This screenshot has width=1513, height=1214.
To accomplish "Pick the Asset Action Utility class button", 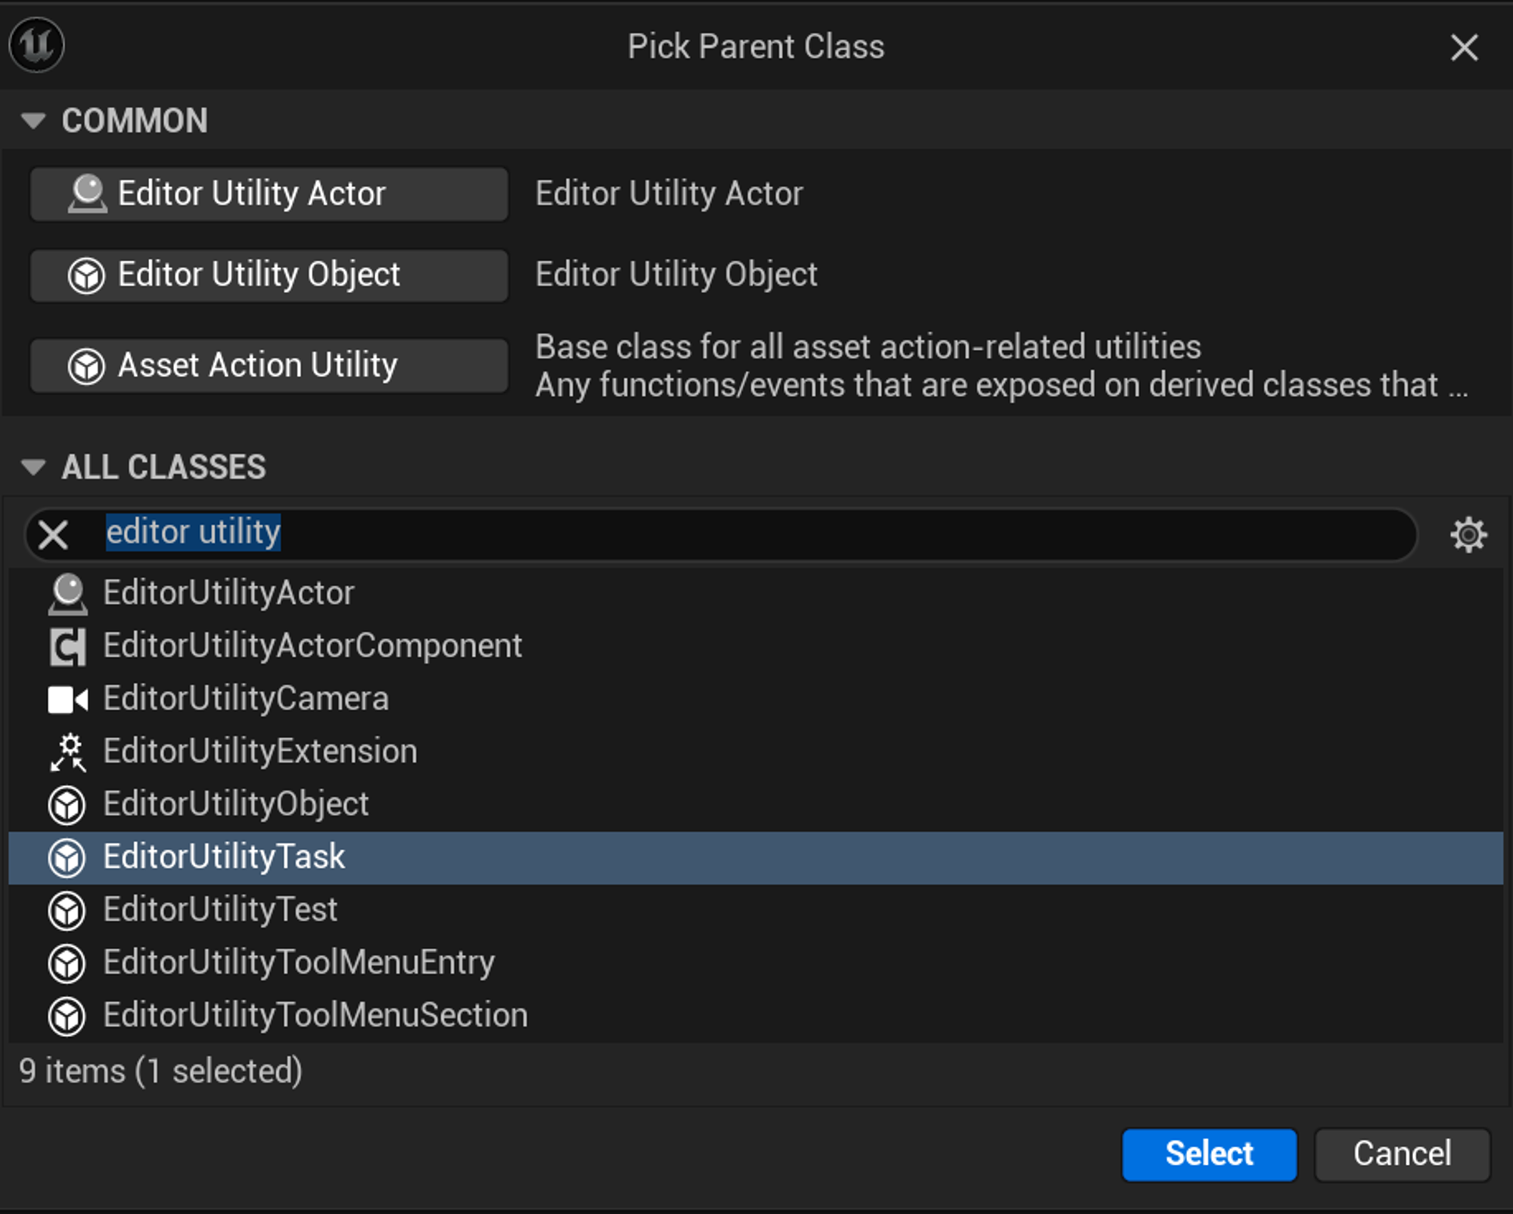I will (269, 366).
